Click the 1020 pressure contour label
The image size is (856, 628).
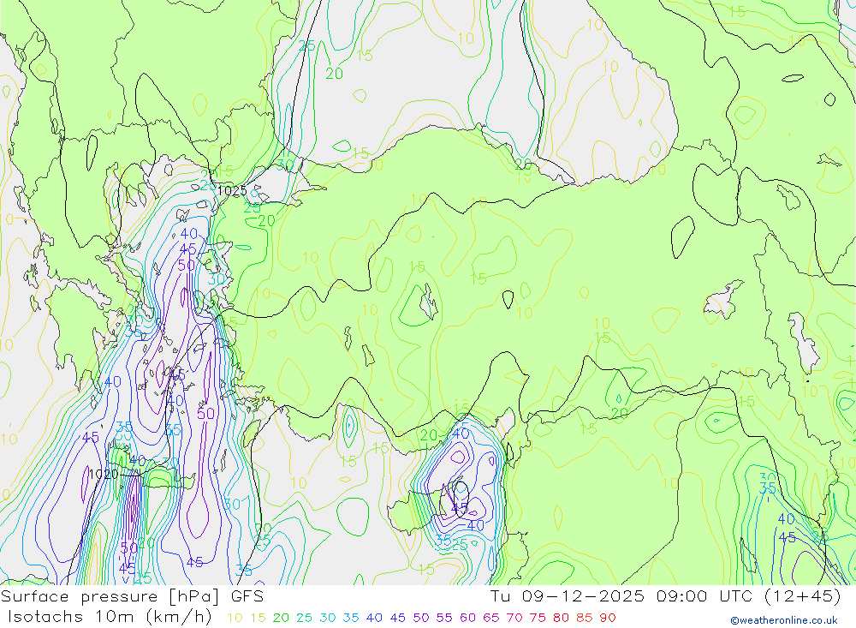tap(104, 474)
